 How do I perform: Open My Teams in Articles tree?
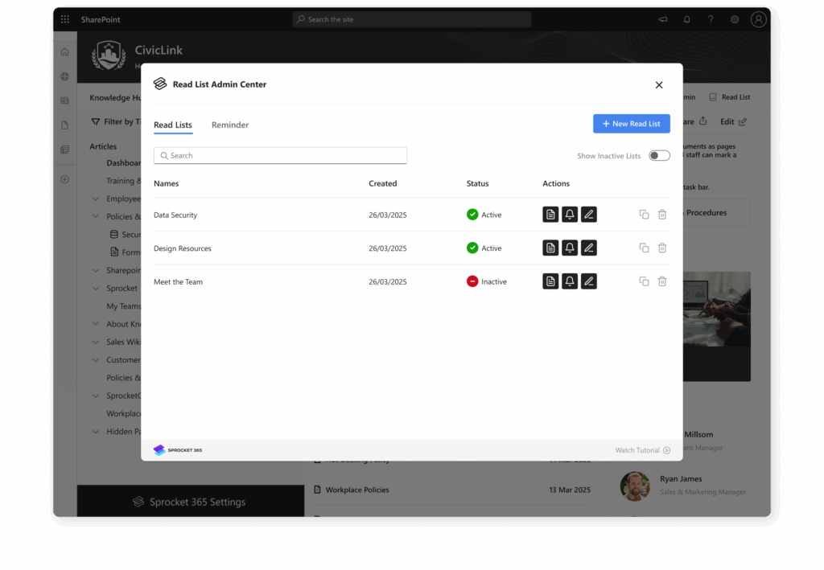point(123,306)
